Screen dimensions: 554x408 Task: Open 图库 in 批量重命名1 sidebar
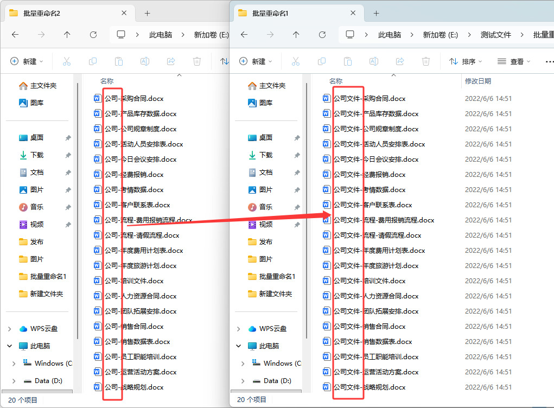point(261,103)
